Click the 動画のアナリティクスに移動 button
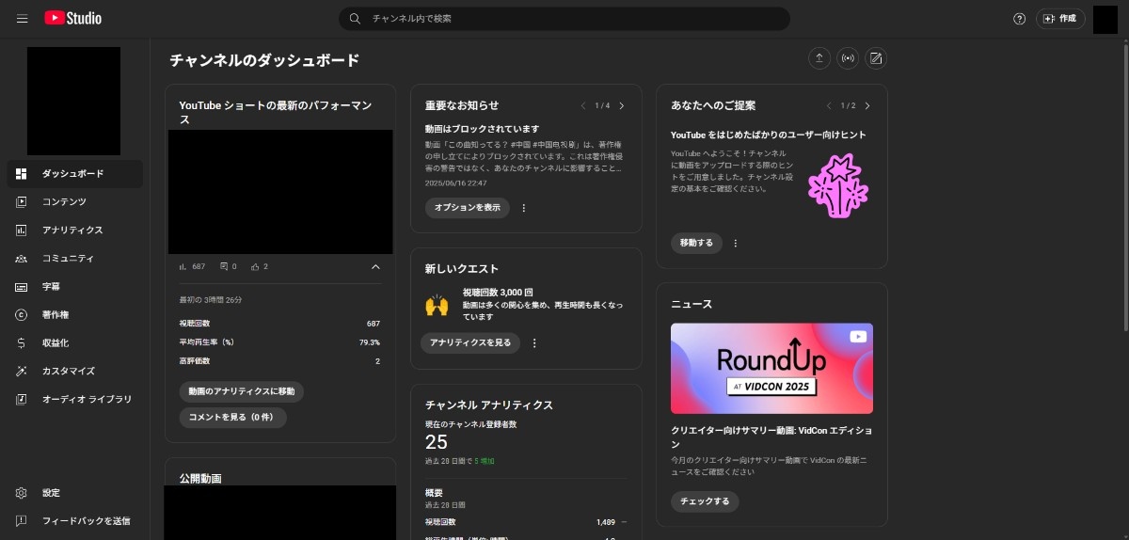 pyautogui.click(x=241, y=391)
